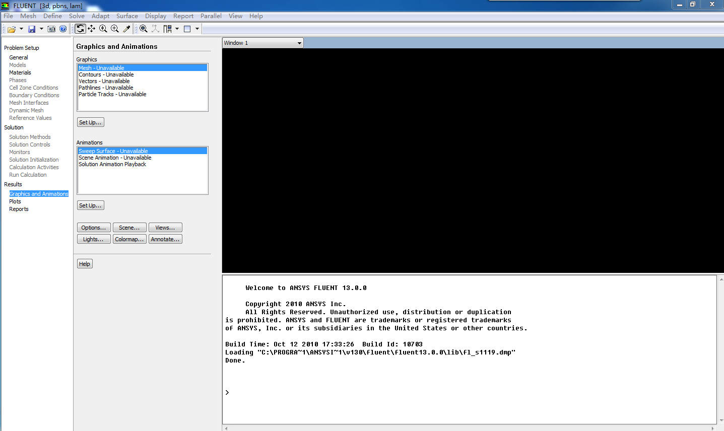724x431 pixels.
Task: Select Cell Zone Conditions in the tree
Action: 34,88
